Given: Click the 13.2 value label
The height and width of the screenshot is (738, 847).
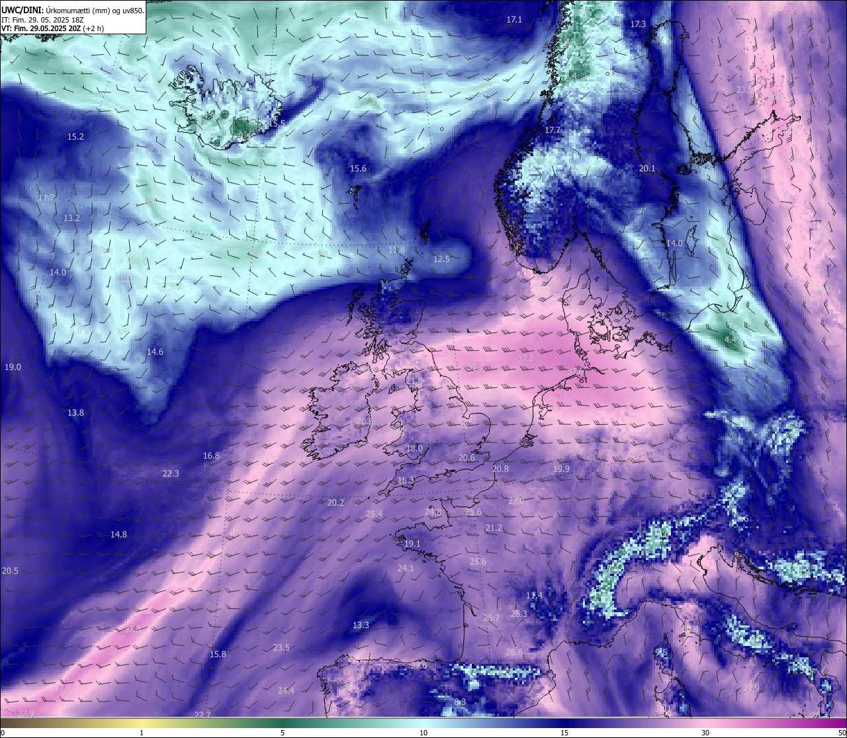Looking at the screenshot, I should (71, 218).
